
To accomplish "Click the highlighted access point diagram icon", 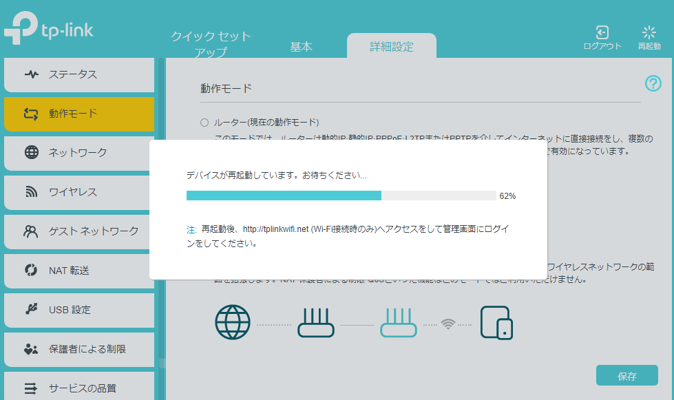I will [x=399, y=323].
